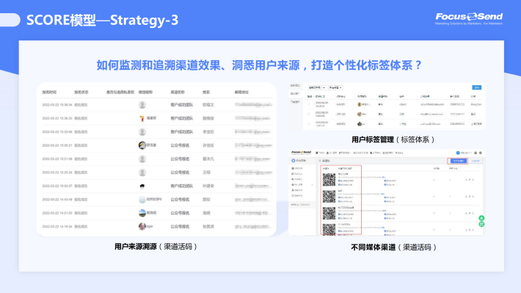Click the blue button above the tag table
The width and height of the screenshot is (521, 293).
(x=477, y=87)
